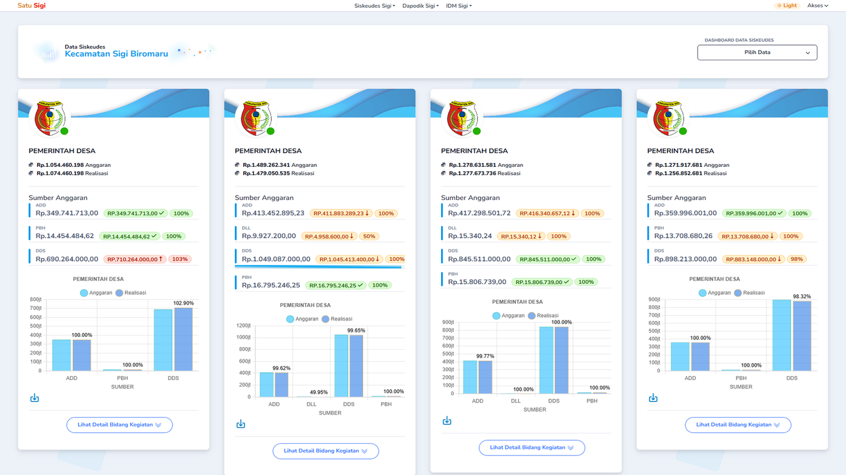This screenshot has width=846, height=475.
Task: Expand the Akses dropdown
Action: coord(817,6)
